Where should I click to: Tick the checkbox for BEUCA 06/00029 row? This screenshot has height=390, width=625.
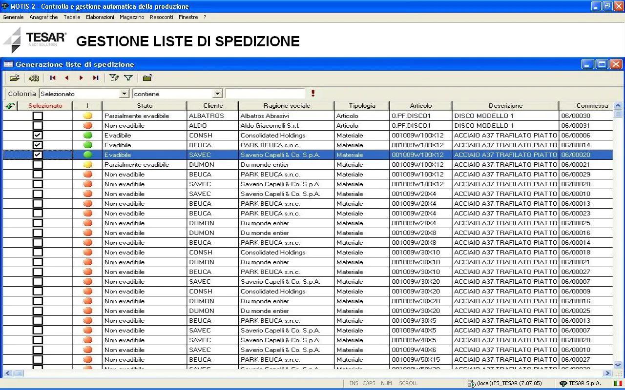coord(38,174)
